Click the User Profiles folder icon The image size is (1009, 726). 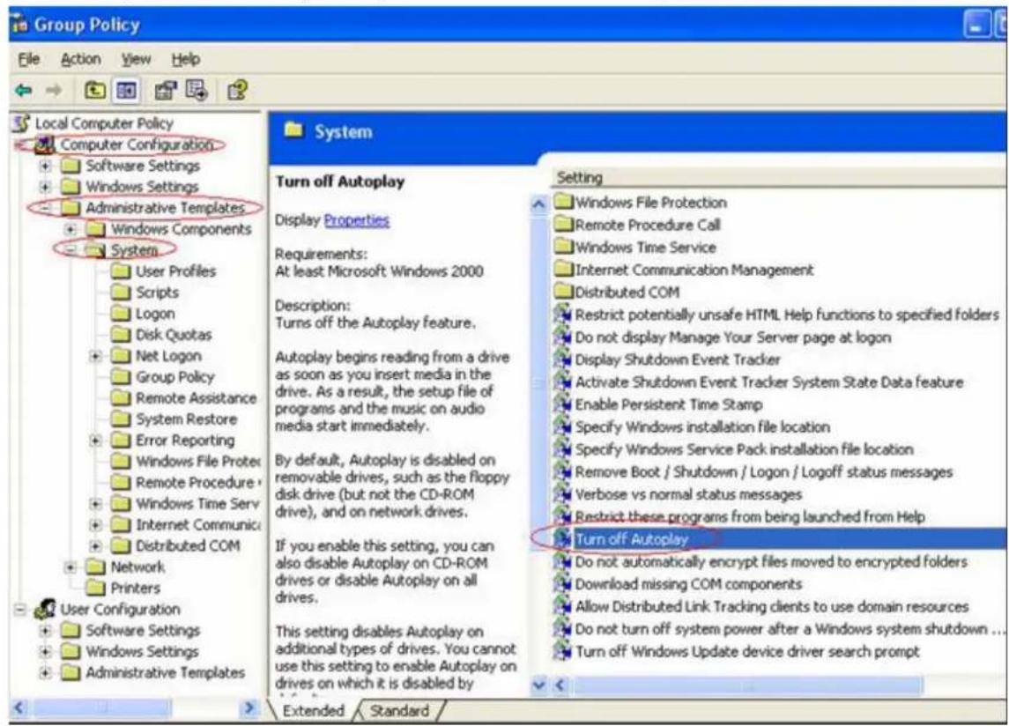tap(121, 271)
